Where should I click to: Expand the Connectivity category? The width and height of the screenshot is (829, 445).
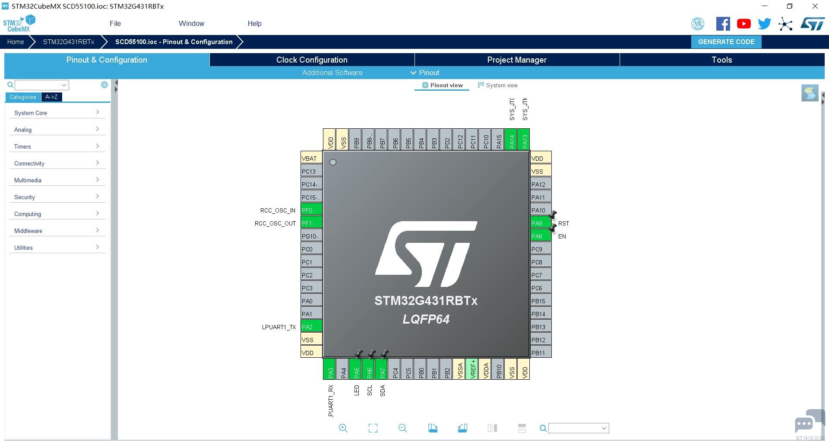coord(57,163)
